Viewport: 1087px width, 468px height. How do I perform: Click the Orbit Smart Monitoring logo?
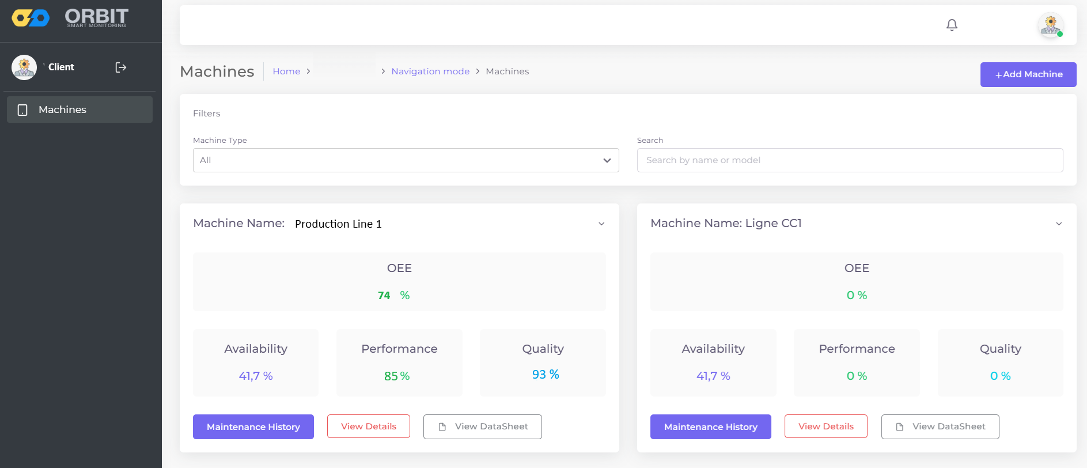tap(70, 18)
